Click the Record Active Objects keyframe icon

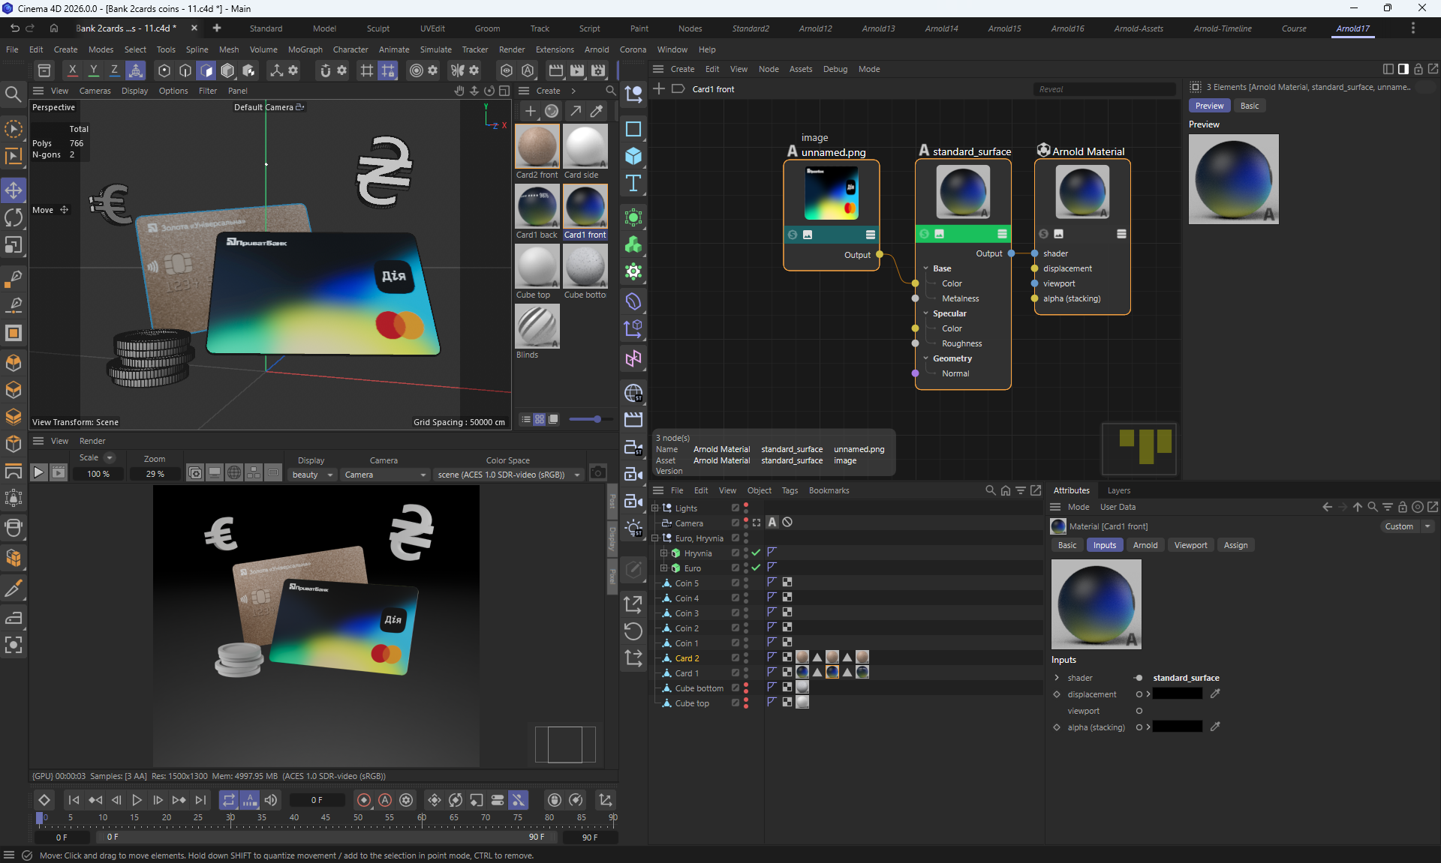[x=364, y=800]
